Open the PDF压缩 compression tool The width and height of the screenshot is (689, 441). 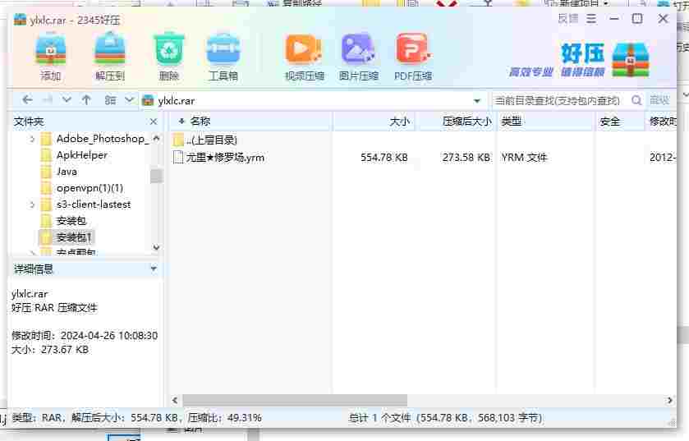point(412,57)
